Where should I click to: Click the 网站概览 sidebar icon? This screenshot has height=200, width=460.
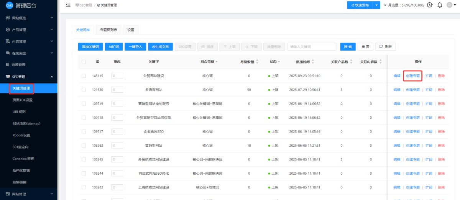coord(8,18)
